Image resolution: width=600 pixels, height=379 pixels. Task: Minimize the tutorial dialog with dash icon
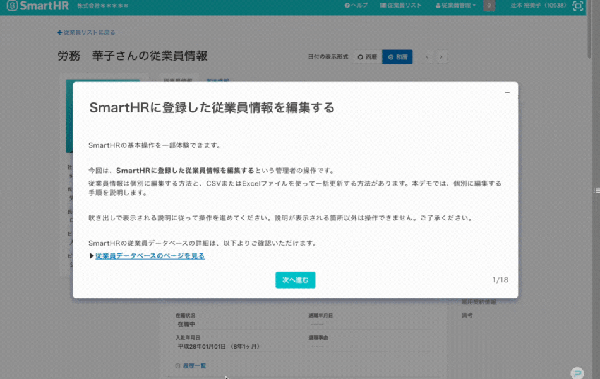click(x=507, y=93)
